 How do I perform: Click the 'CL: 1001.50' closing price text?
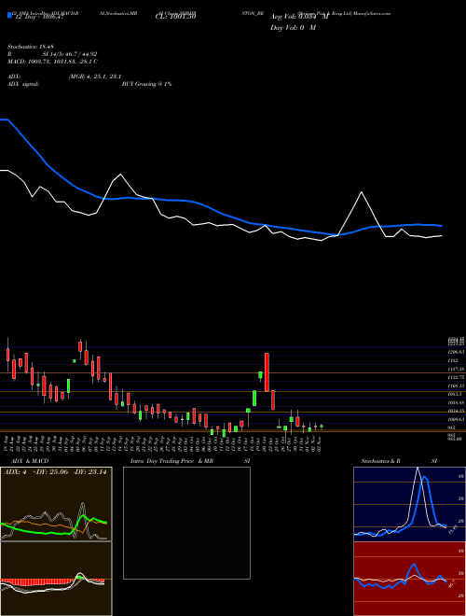pos(178,17)
